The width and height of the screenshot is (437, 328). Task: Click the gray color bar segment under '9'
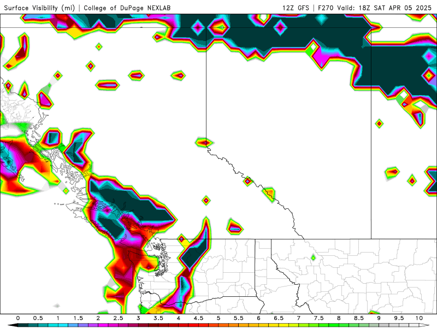(383, 325)
